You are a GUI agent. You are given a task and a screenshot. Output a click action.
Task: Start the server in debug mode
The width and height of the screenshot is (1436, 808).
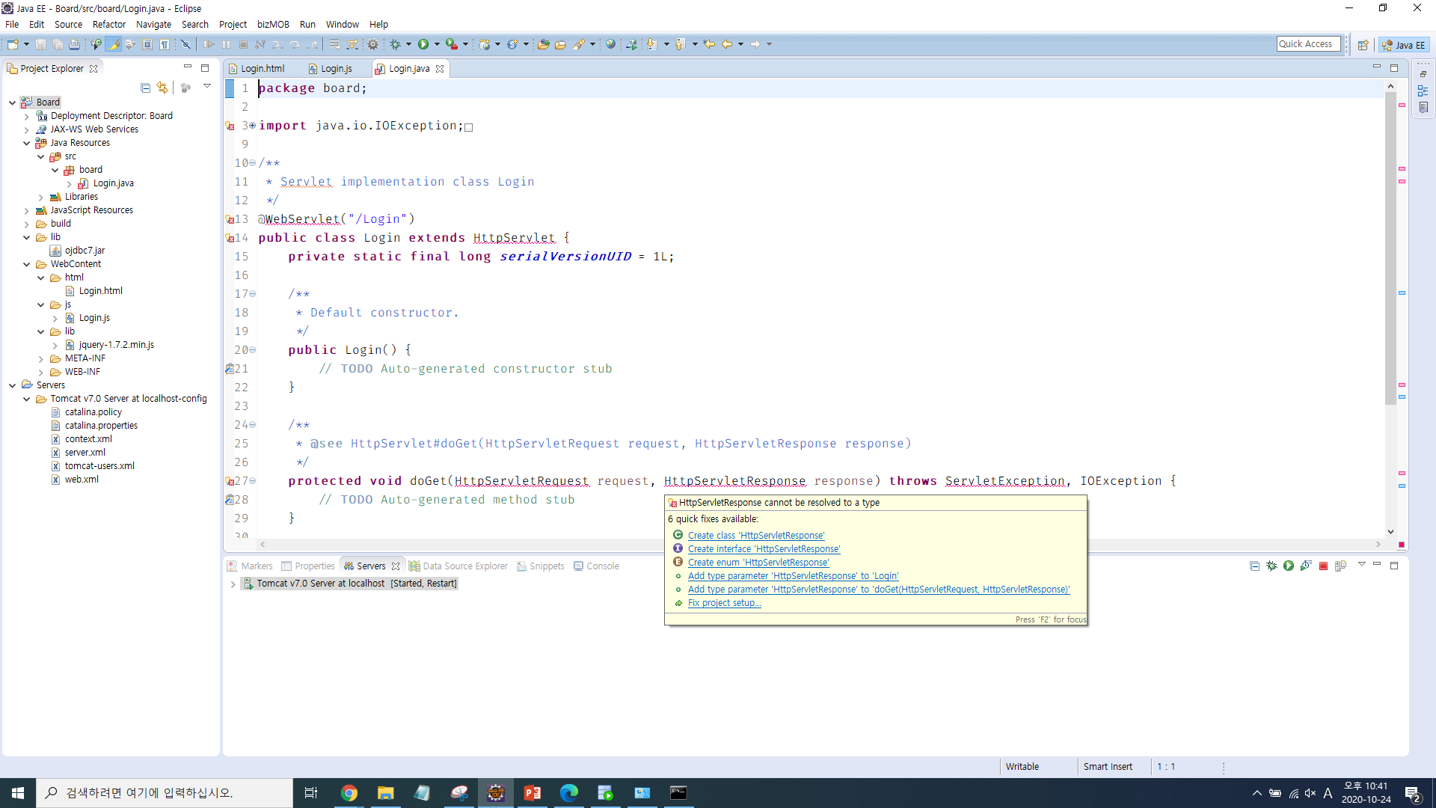[x=1271, y=566]
